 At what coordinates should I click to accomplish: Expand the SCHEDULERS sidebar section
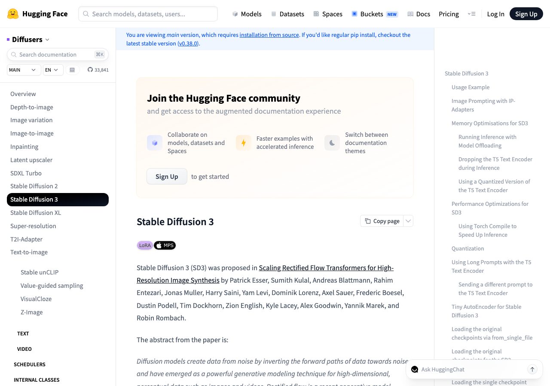pyautogui.click(x=30, y=365)
